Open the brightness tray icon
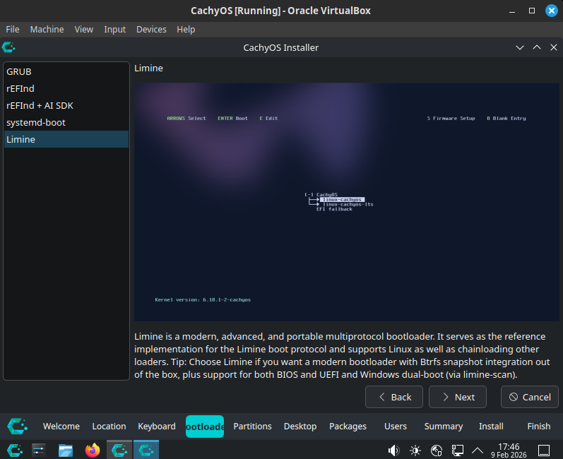 coord(415,450)
